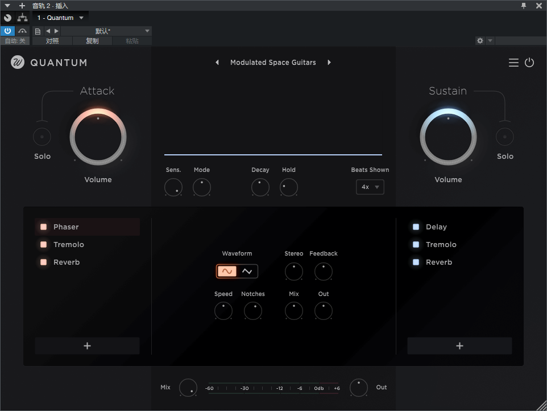Viewport: 547px width, 411px height.
Task: Open the Quantum hamburger menu
Action: click(x=513, y=63)
